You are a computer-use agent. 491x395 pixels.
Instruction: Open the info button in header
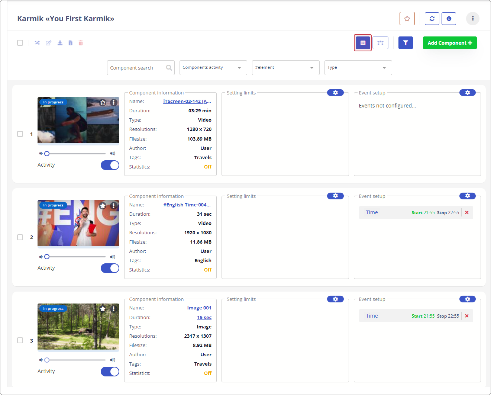click(449, 19)
